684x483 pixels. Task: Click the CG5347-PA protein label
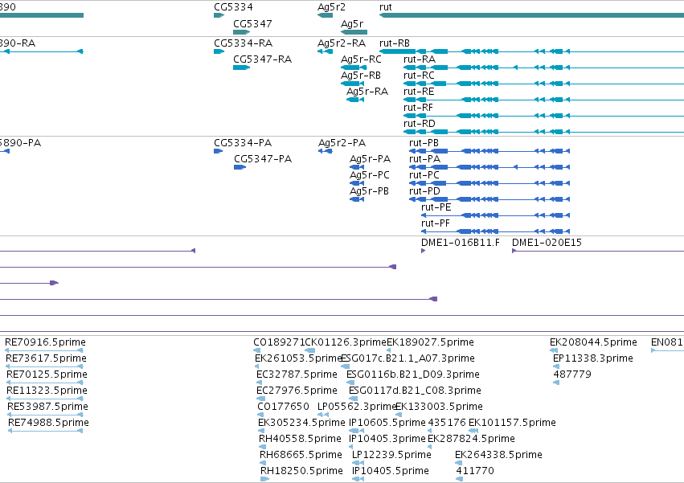coord(263,159)
